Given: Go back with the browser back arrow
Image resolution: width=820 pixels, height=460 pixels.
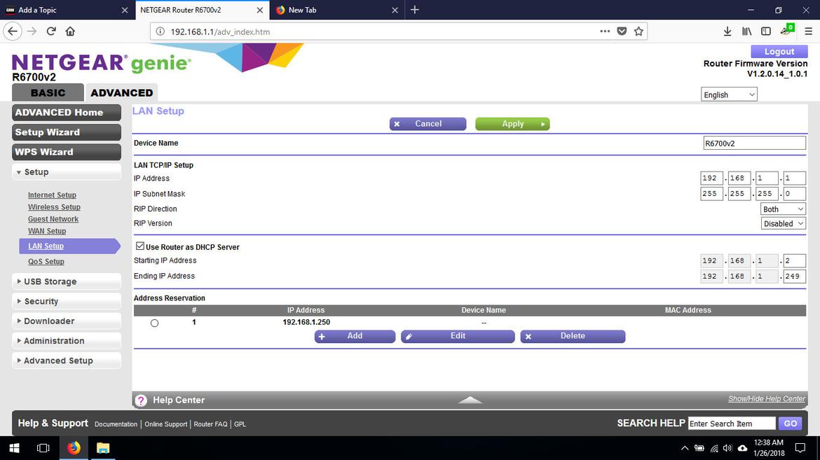Looking at the screenshot, I should pyautogui.click(x=13, y=32).
